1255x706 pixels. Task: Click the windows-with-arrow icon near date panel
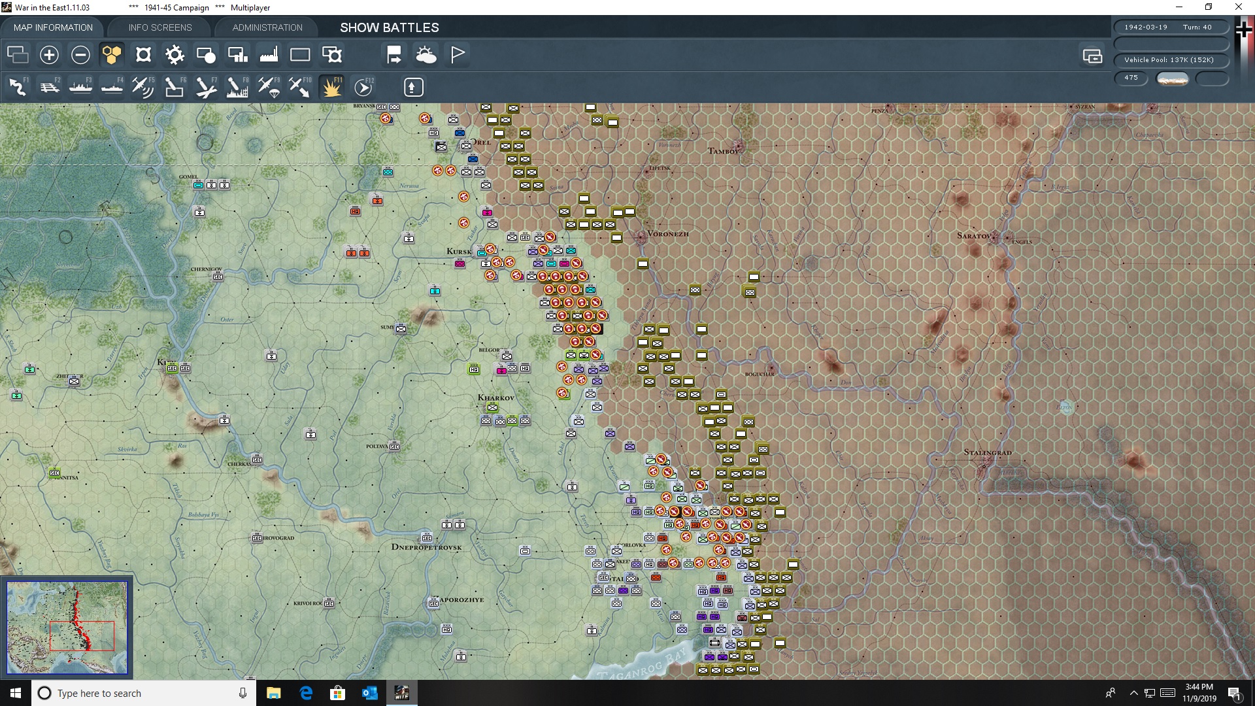1092,56
